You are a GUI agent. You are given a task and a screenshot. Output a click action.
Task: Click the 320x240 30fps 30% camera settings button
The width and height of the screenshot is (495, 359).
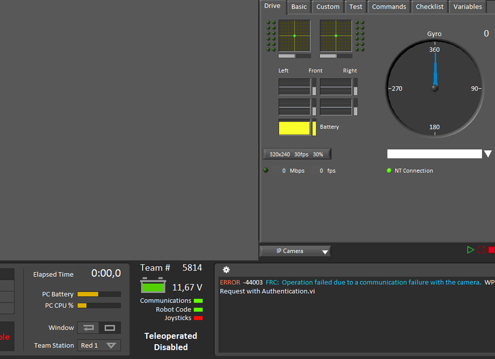(x=297, y=154)
